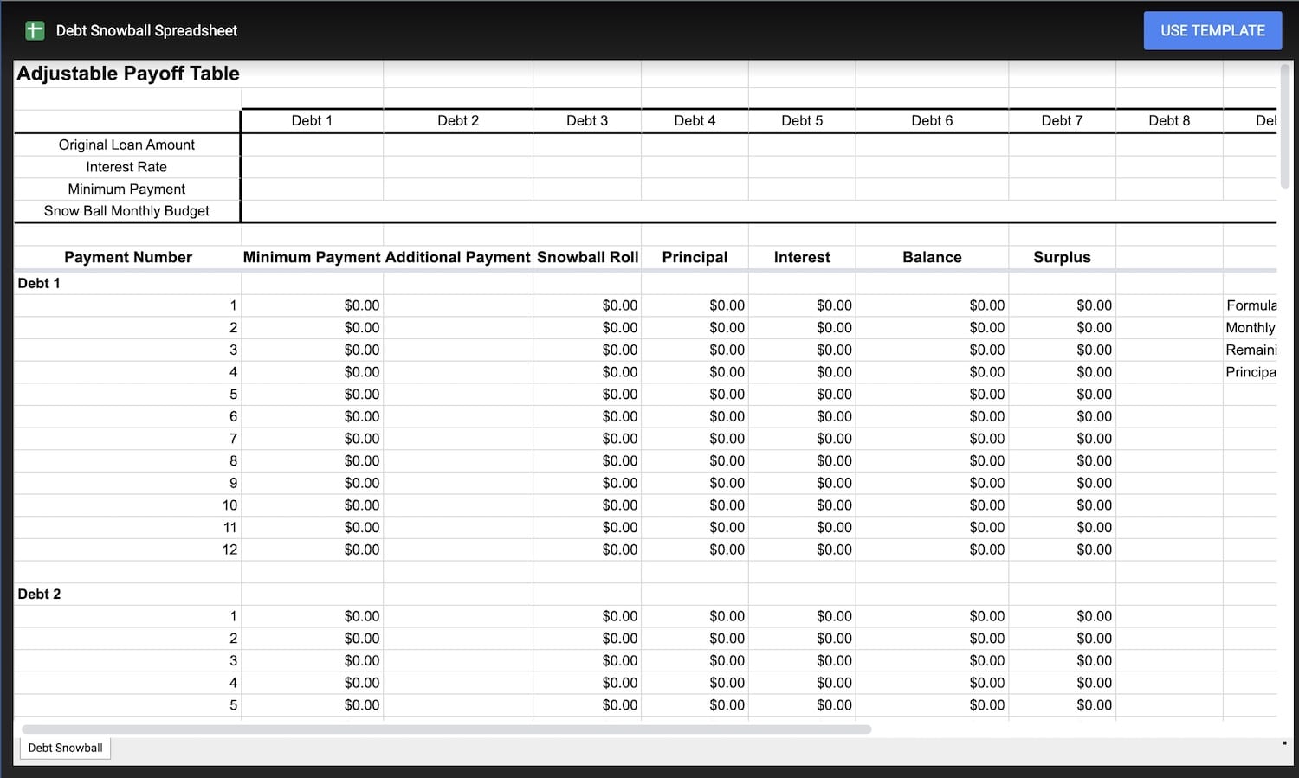Click Principal value in Debt 1 payment 10
This screenshot has width=1299, height=778.
pos(727,505)
